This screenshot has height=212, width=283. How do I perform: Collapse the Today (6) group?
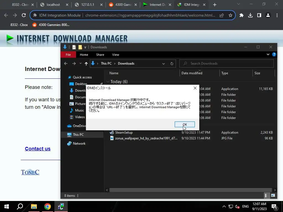pos(108,82)
